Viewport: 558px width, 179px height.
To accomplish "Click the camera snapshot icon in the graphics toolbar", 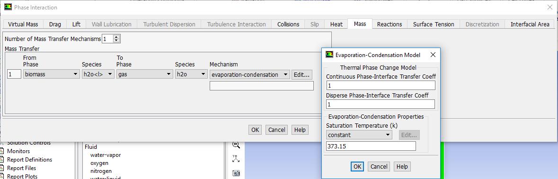I will (x=236, y=173).
